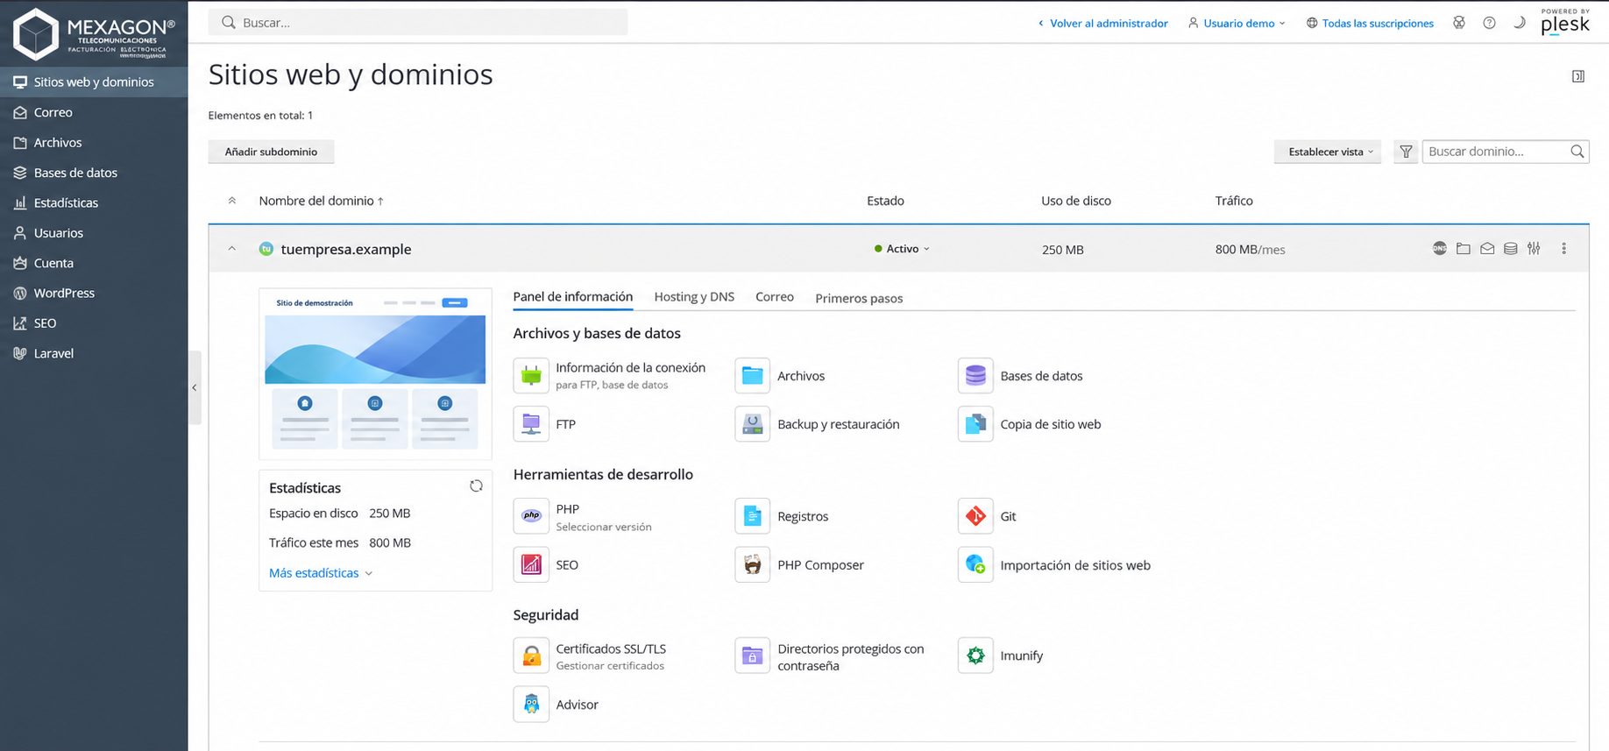
Task: Click Volver al administrador link
Action: (1102, 23)
